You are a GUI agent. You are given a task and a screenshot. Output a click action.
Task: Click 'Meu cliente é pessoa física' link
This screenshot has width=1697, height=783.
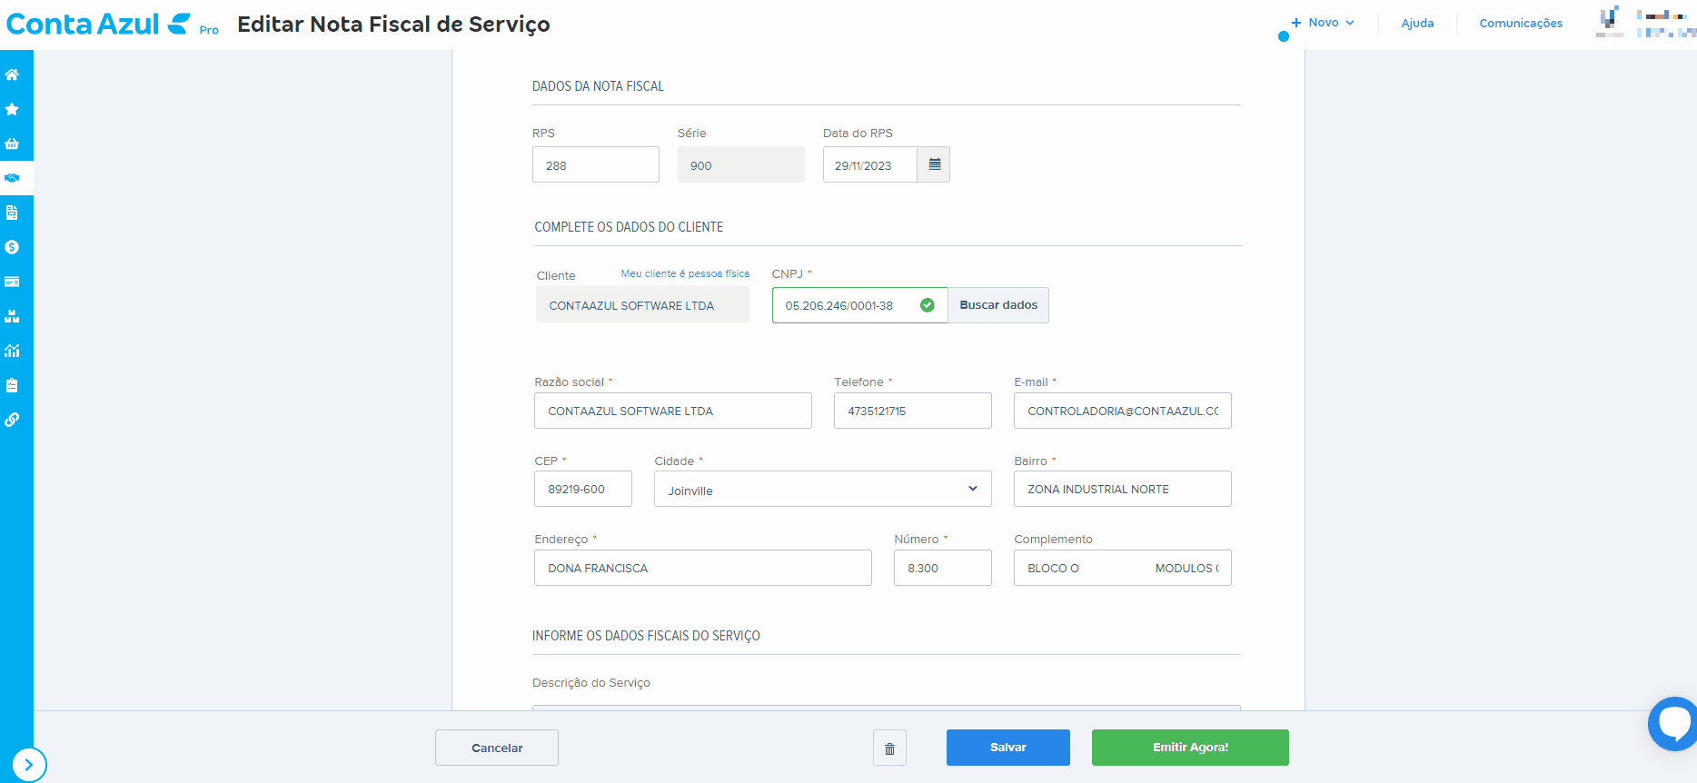685,273
